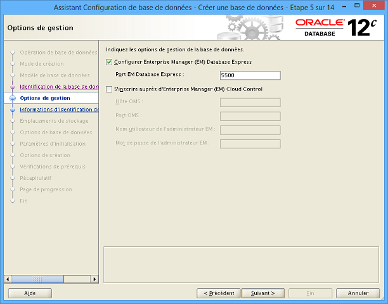
Task: Click Page de progression step
Action: tap(46, 189)
